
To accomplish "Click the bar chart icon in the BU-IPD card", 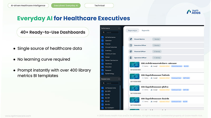I will (151, 66).
